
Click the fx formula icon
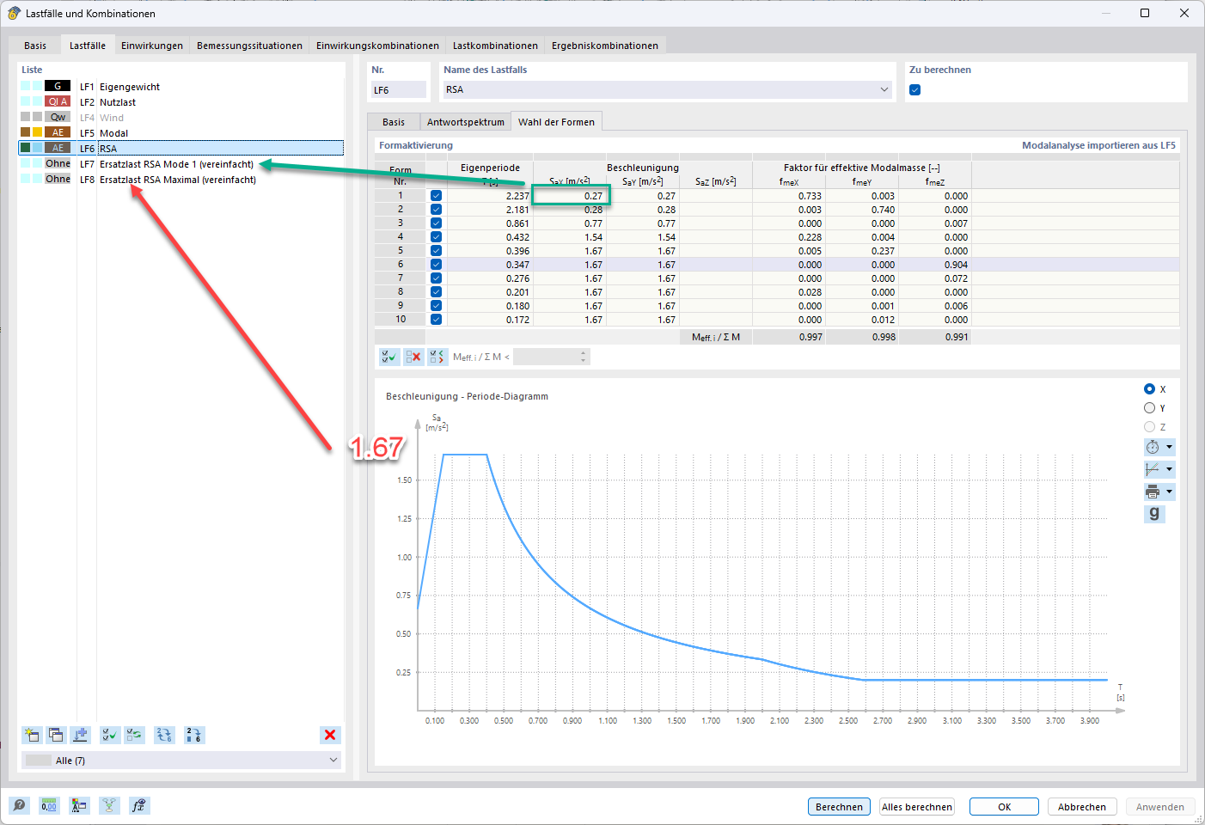pyautogui.click(x=138, y=805)
